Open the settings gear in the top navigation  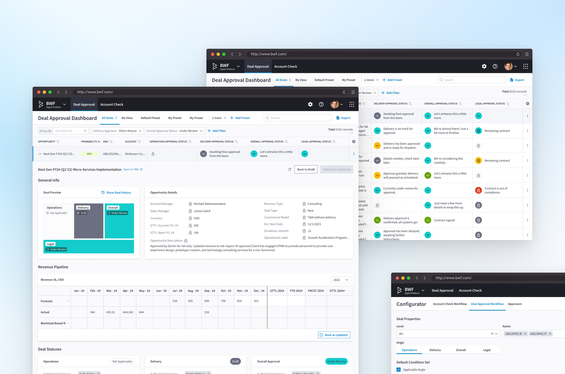[310, 104]
